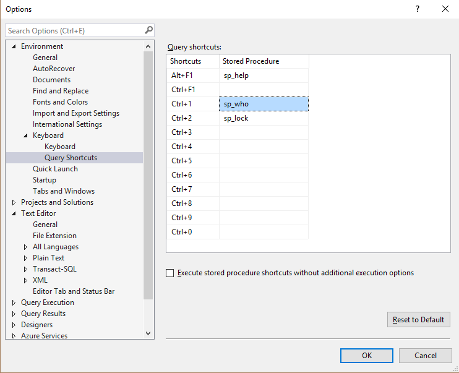Open the Quick Launch settings page

(55, 169)
